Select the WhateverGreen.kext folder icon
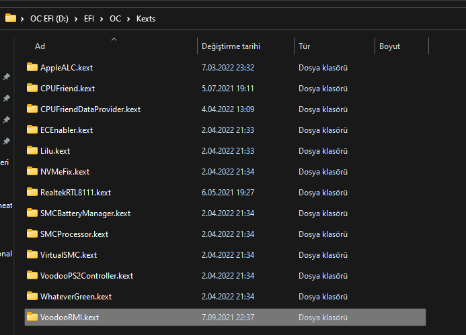466x335 pixels. coord(32,296)
